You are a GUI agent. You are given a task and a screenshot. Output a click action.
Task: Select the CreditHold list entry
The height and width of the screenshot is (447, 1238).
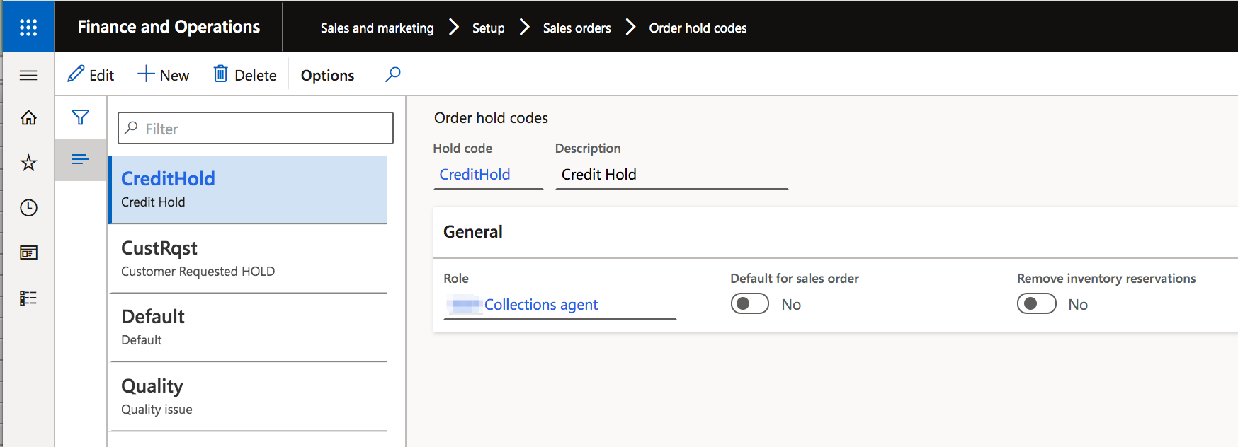[248, 190]
